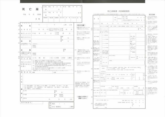Click the 届出人 vertical label

(21, 93)
